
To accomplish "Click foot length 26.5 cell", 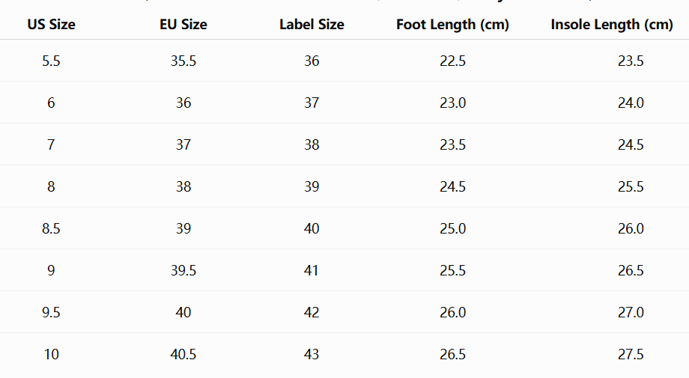I will point(452,354).
